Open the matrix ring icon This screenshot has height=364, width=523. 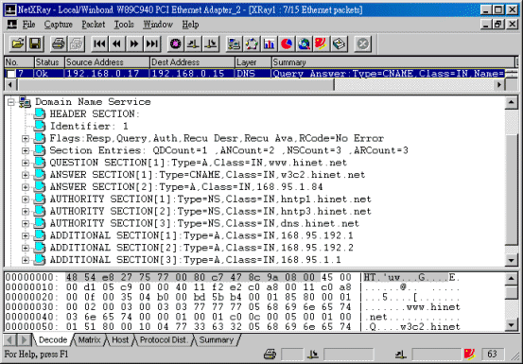(252, 43)
